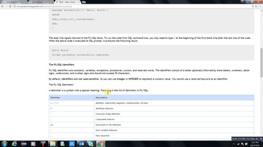The width and height of the screenshot is (263, 147).
Task: Open the flag notification tray icon
Action: [x=242, y=144]
